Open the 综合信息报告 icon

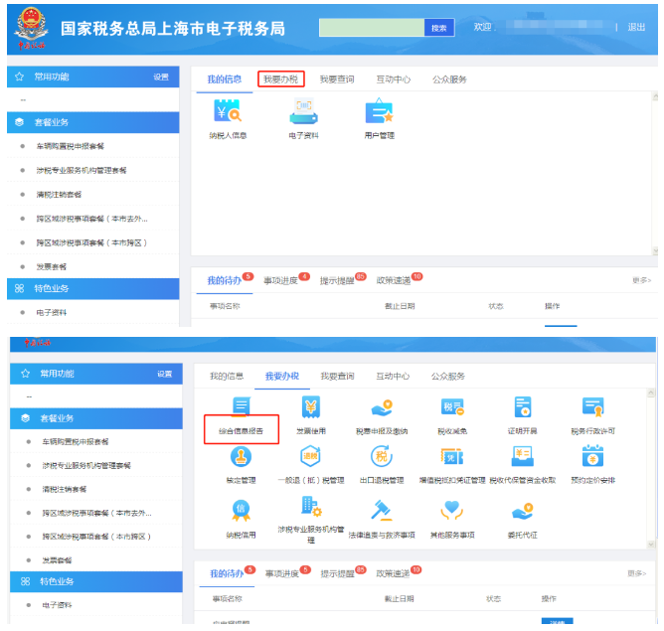coord(240,407)
